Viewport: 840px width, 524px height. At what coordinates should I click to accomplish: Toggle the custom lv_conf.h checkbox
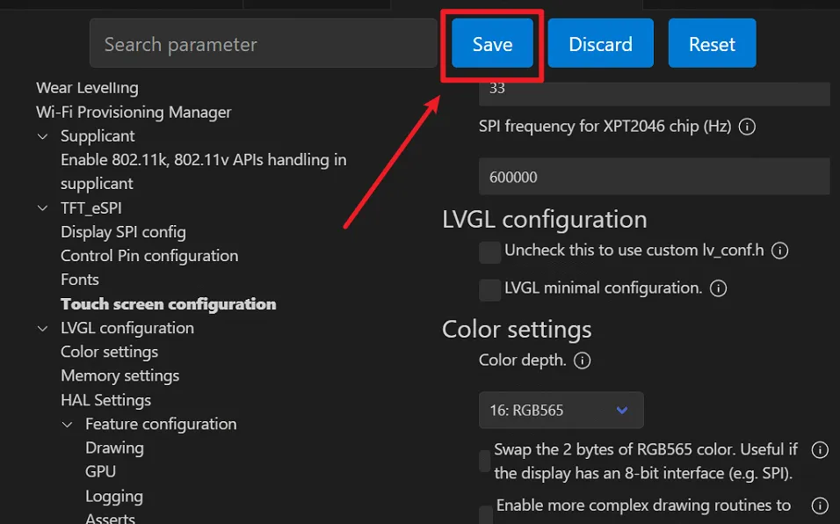[489, 252]
